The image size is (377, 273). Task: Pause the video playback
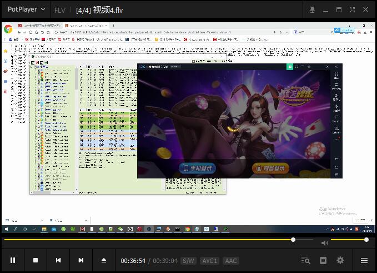(13, 260)
